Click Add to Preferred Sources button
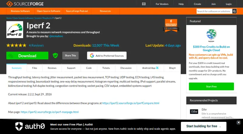 tap(107, 55)
